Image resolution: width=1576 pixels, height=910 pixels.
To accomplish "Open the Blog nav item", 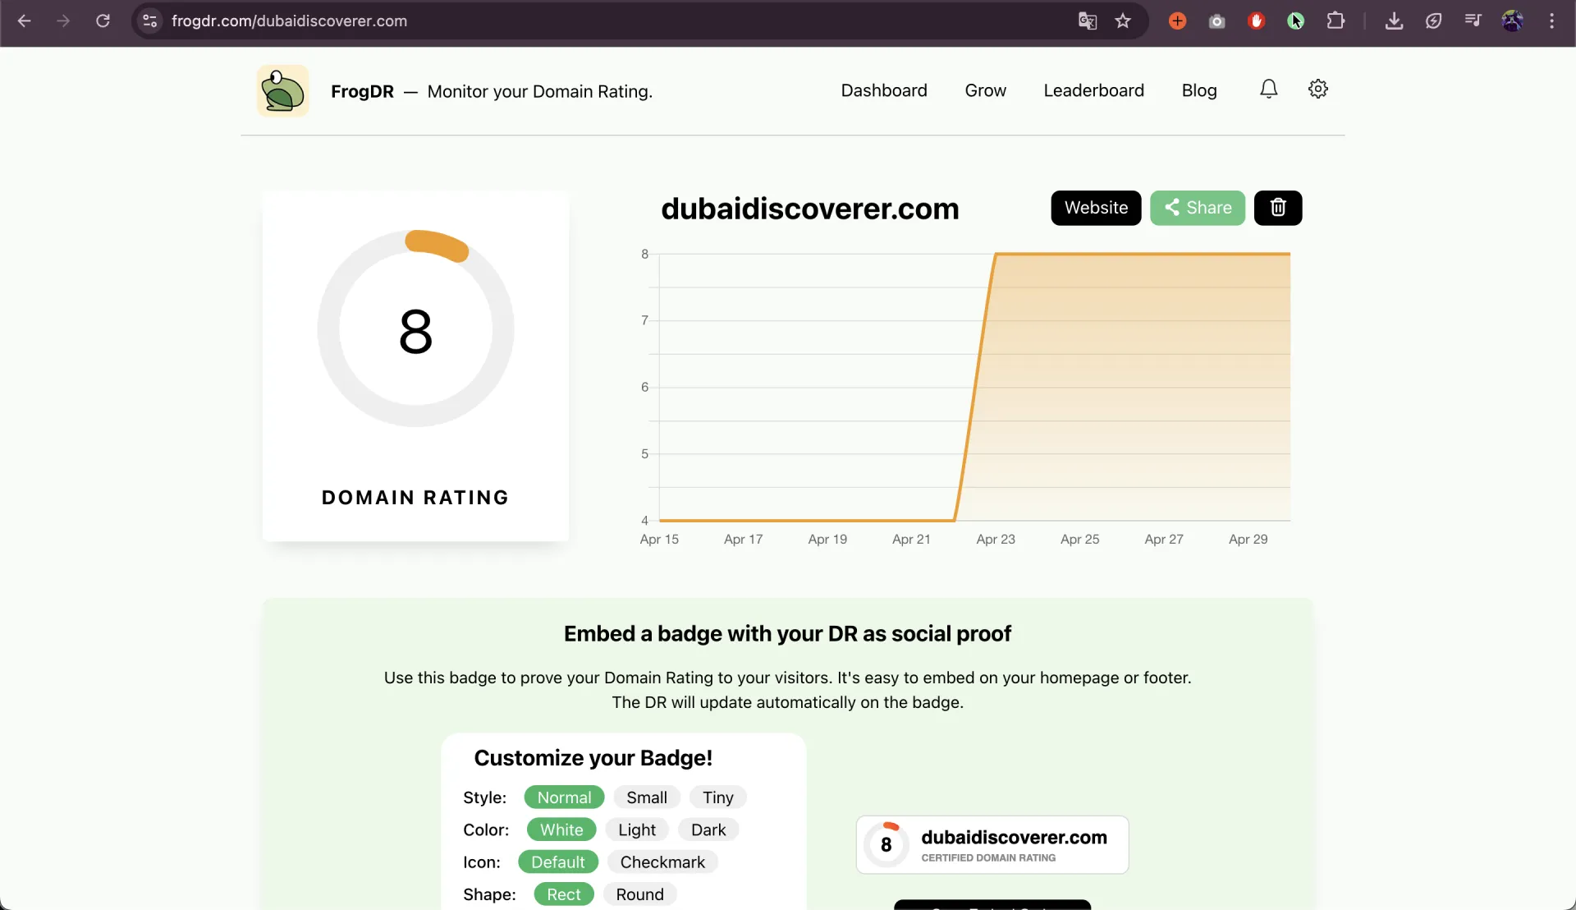I will coord(1199,90).
